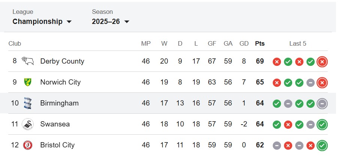Click the Birmingham club crest
This screenshot has height=162, width=342.
28,103
